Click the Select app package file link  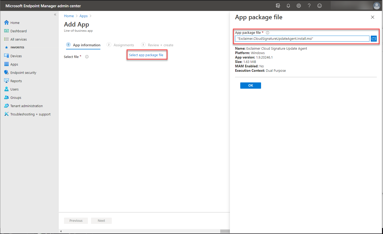tap(147, 55)
